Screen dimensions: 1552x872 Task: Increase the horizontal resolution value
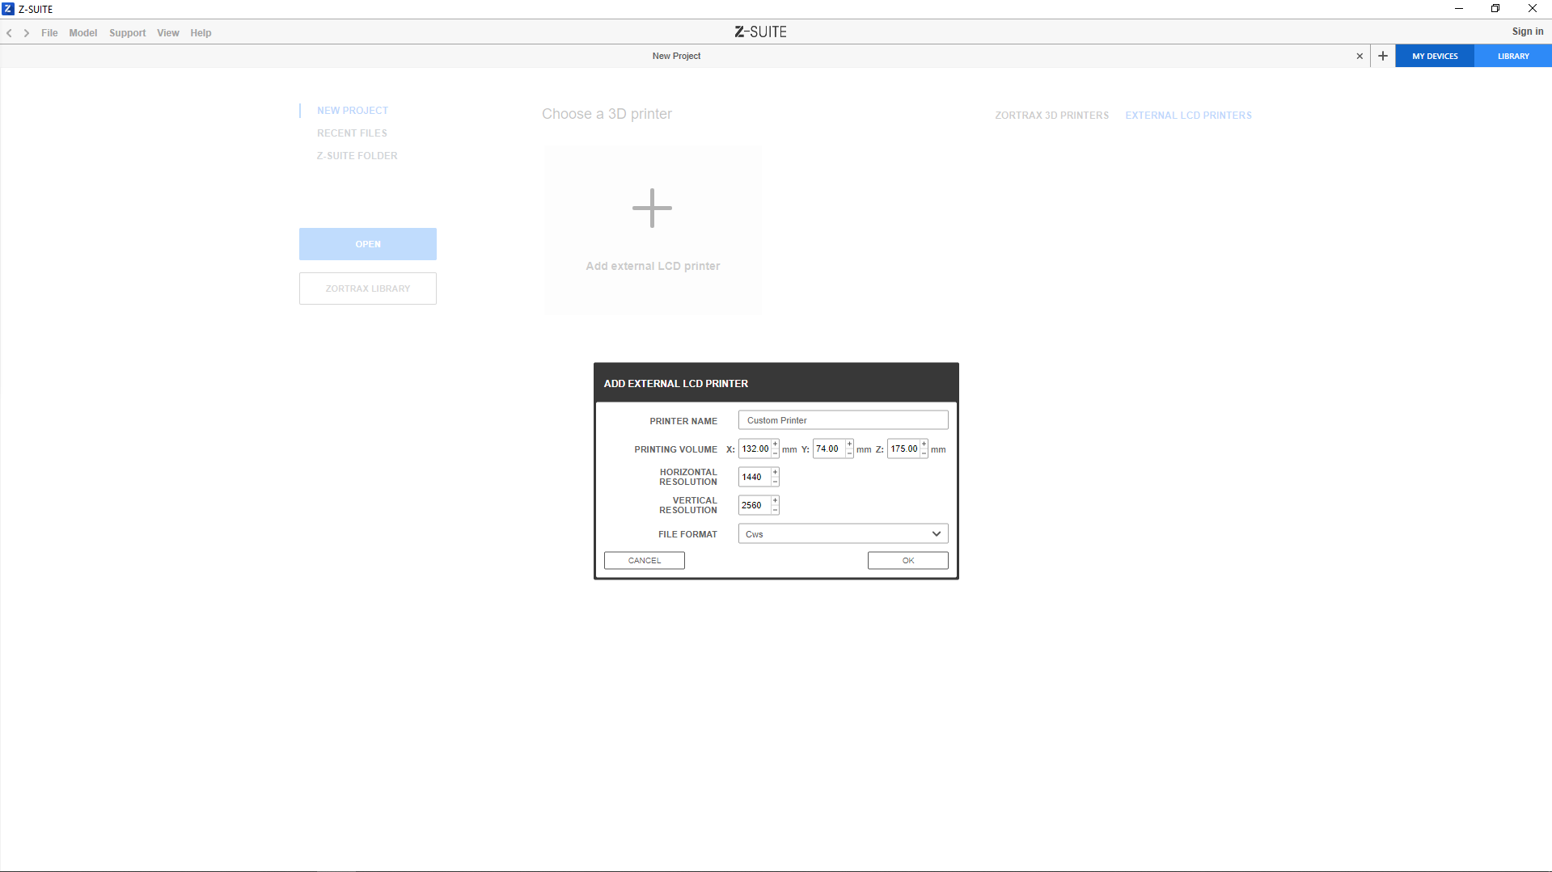click(x=775, y=472)
